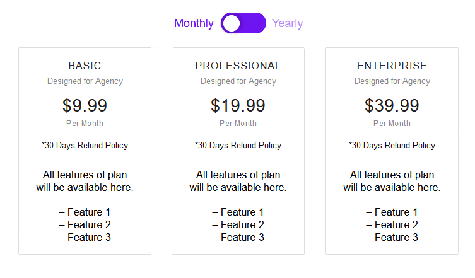Click the PROFESSIONAL plan title
Screen dimensions: 475x278
pyautogui.click(x=238, y=66)
